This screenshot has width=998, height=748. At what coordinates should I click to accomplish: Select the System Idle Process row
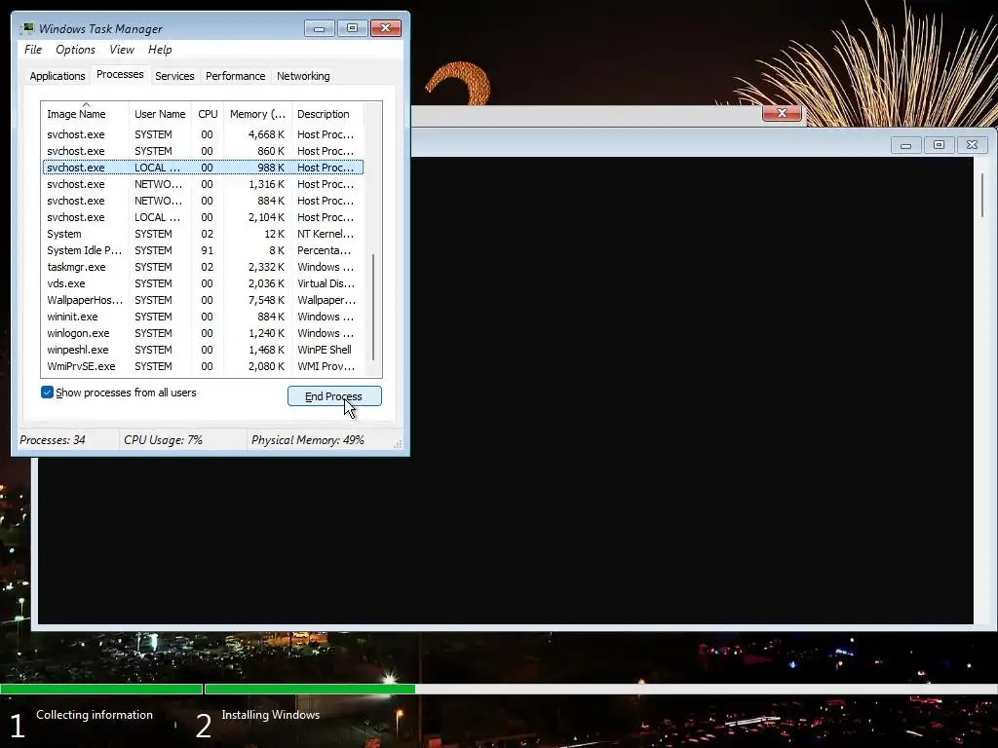pyautogui.click(x=203, y=250)
